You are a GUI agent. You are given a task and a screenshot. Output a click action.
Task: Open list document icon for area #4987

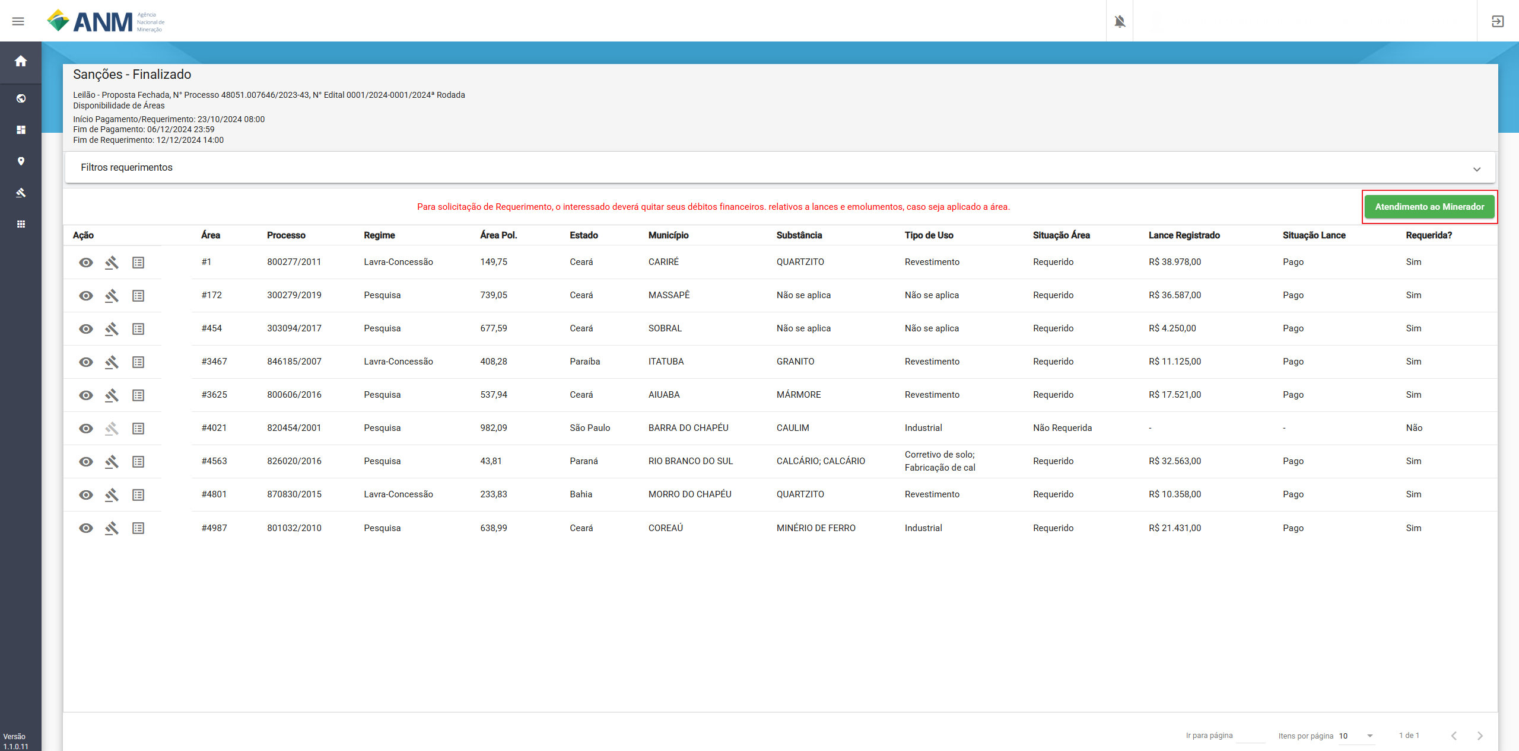point(138,528)
